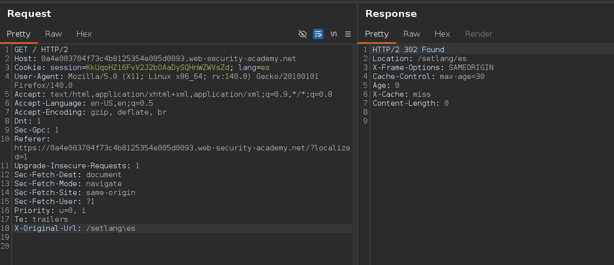Switch to the Response Hex tab

442,34
